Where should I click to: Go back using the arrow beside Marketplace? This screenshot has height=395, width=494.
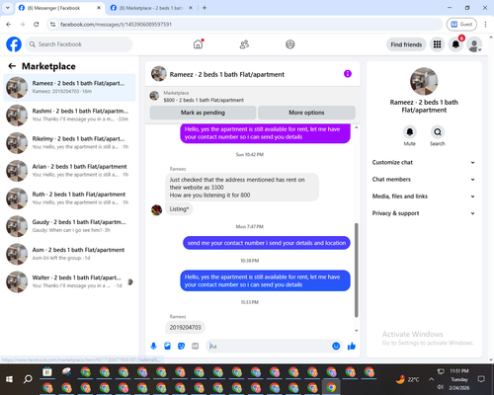coord(12,66)
